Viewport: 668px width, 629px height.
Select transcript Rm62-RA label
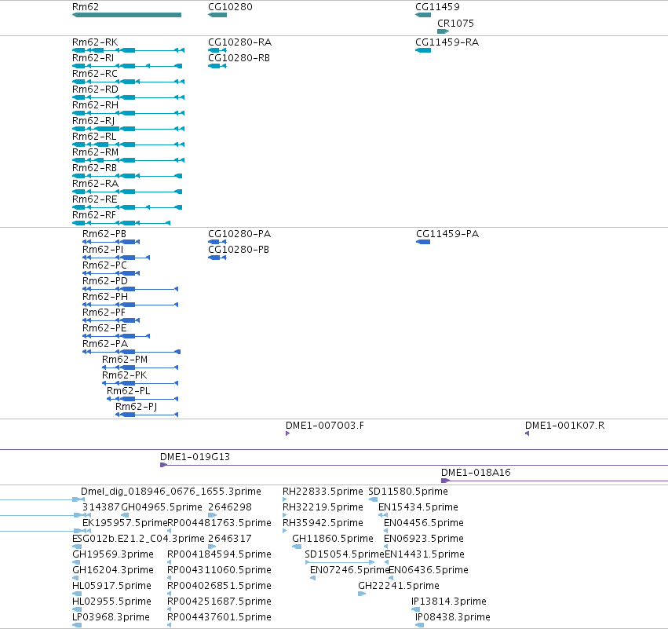[95, 184]
